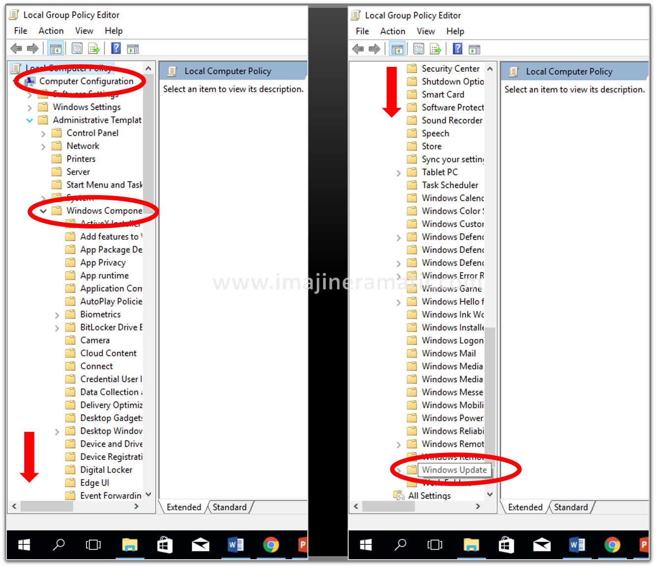Toggle console tree icon in right window toolbar
This screenshot has height=567, width=656.
(397, 49)
